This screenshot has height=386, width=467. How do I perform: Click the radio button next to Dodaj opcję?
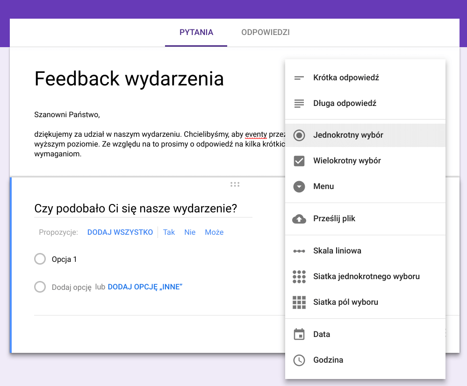(40, 287)
